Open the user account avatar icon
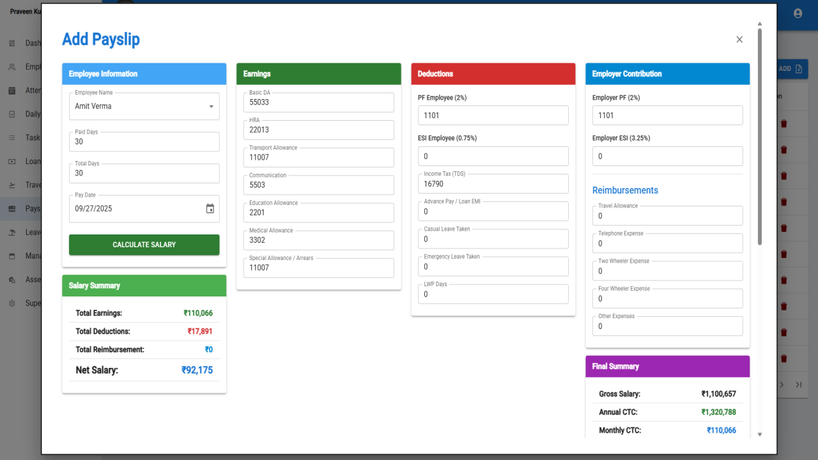This screenshot has width=818, height=460. [798, 13]
